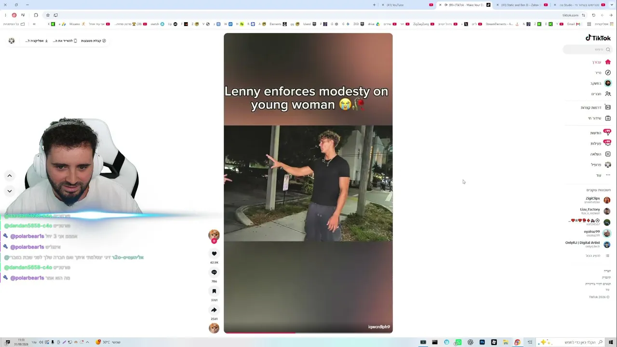Viewport: 617px width, 347px height.
Task: Open the weather widget showing 30°C
Action: [x=108, y=342]
